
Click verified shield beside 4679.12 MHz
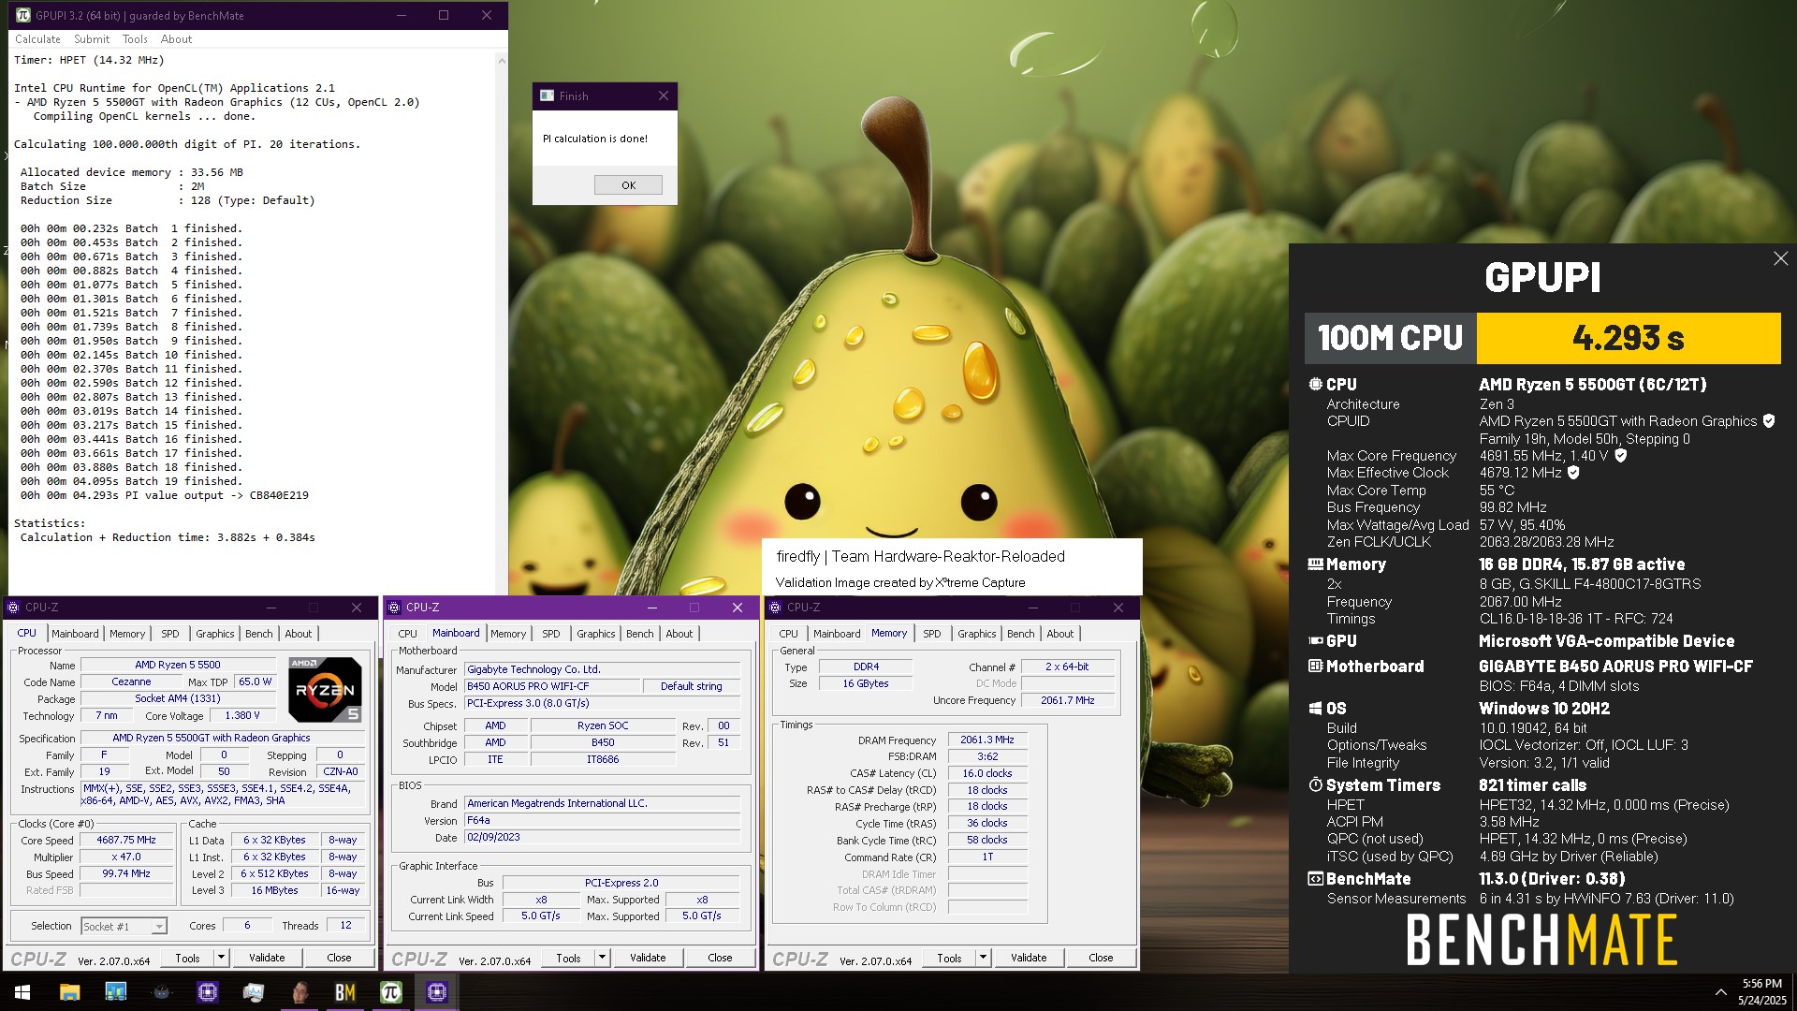click(1573, 473)
